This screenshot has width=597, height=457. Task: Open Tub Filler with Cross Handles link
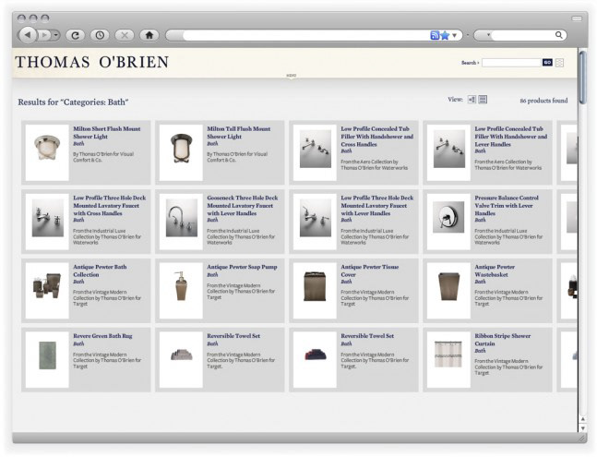click(x=377, y=137)
